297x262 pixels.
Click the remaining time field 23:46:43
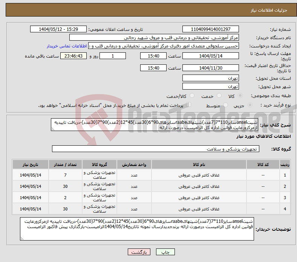point(73,56)
